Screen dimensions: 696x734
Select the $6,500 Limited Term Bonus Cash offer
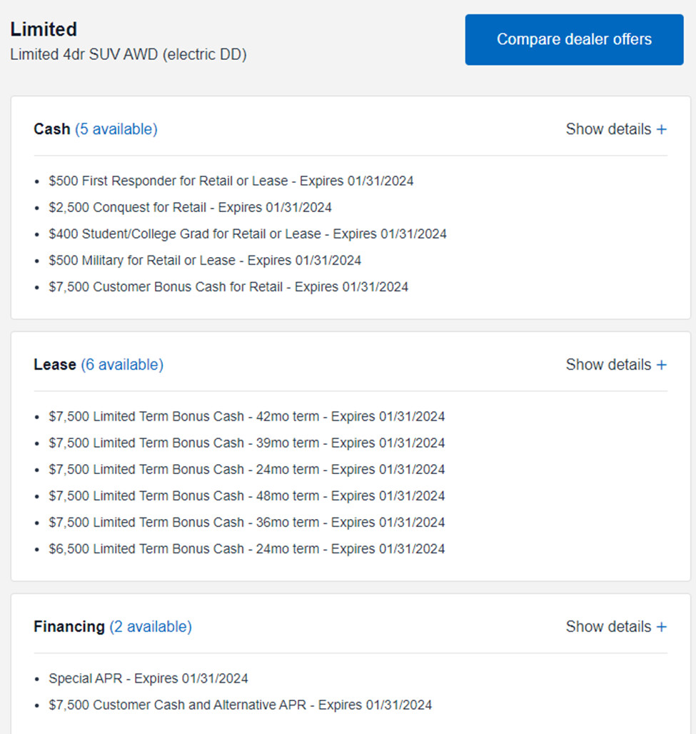[x=247, y=548]
